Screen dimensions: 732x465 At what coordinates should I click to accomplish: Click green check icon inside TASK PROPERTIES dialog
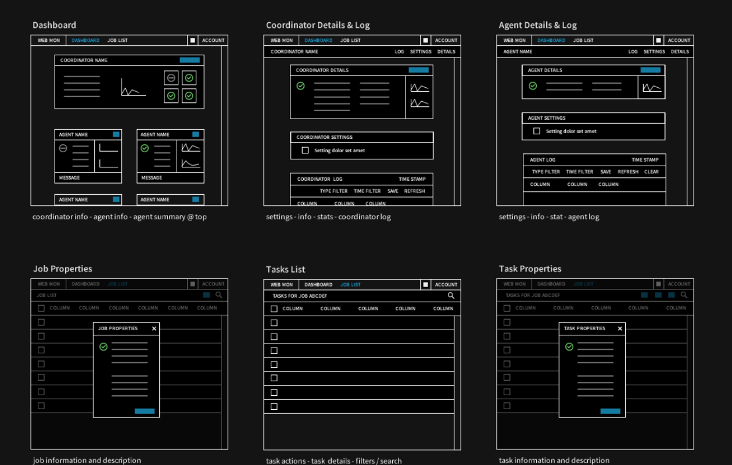(x=569, y=346)
